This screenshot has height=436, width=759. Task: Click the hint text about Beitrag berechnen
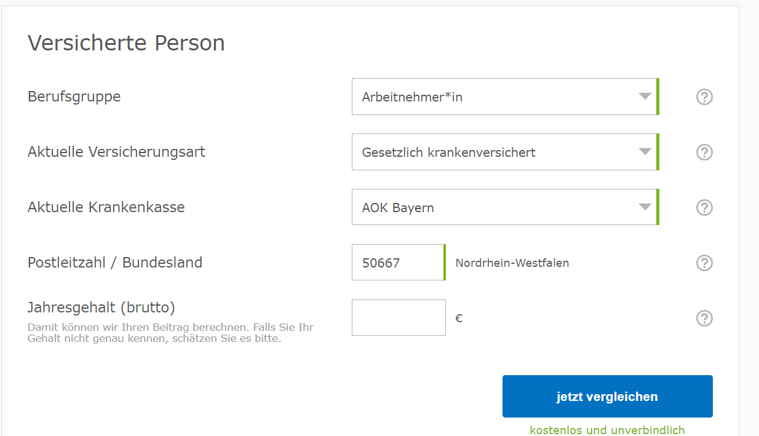(171, 333)
